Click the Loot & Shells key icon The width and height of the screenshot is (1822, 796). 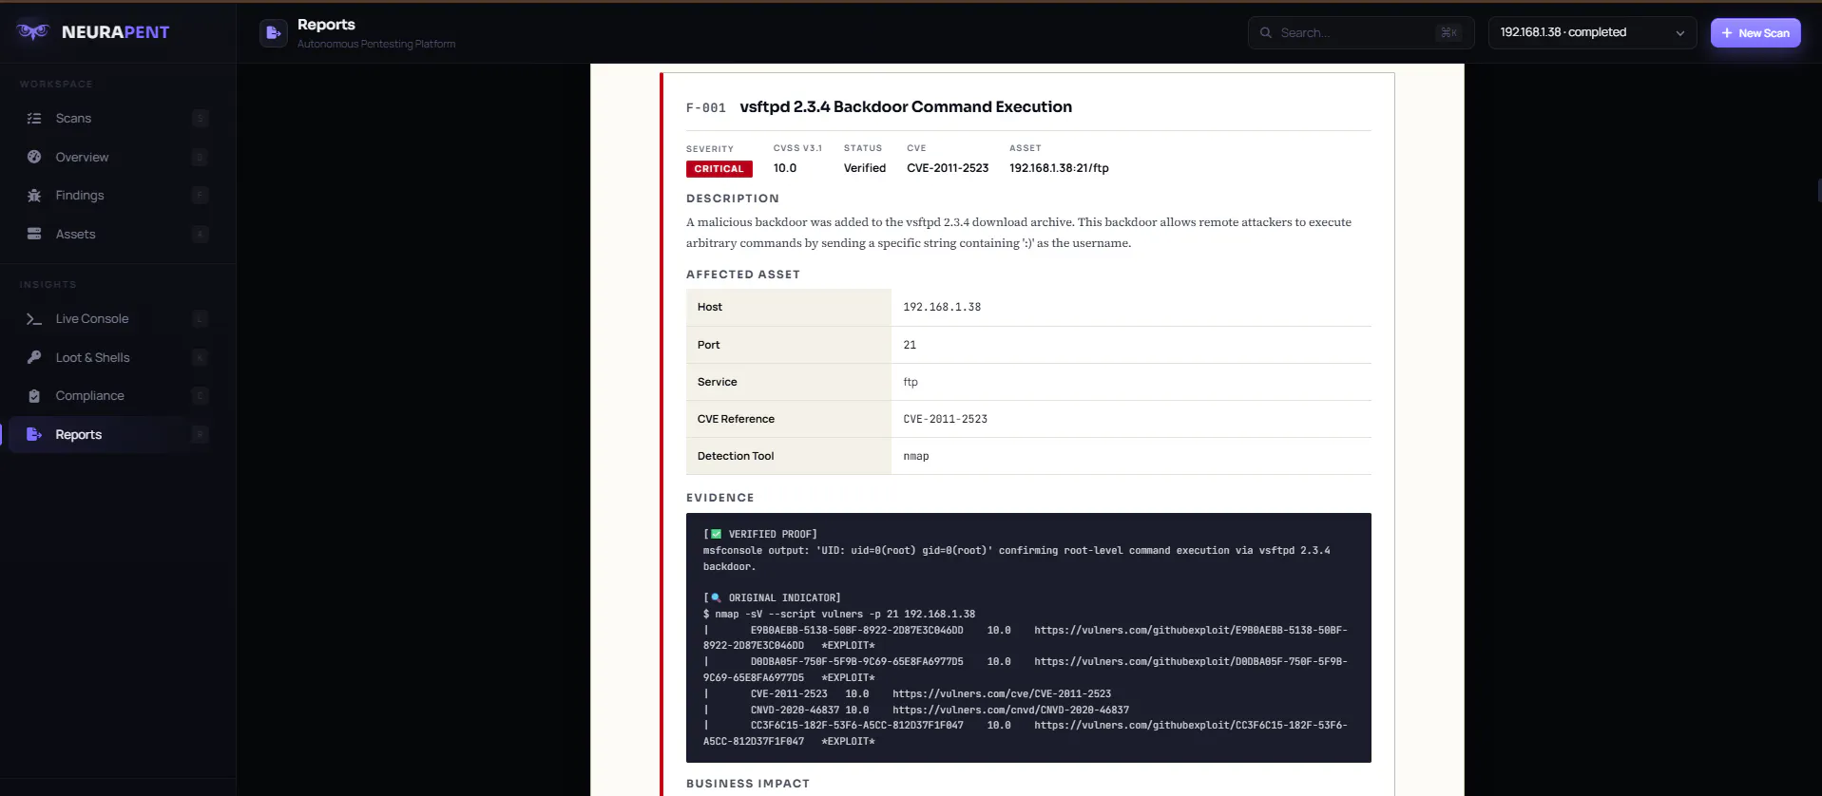(x=34, y=357)
